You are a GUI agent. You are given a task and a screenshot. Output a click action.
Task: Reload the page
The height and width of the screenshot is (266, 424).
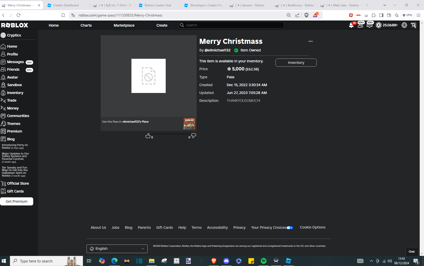point(19,15)
